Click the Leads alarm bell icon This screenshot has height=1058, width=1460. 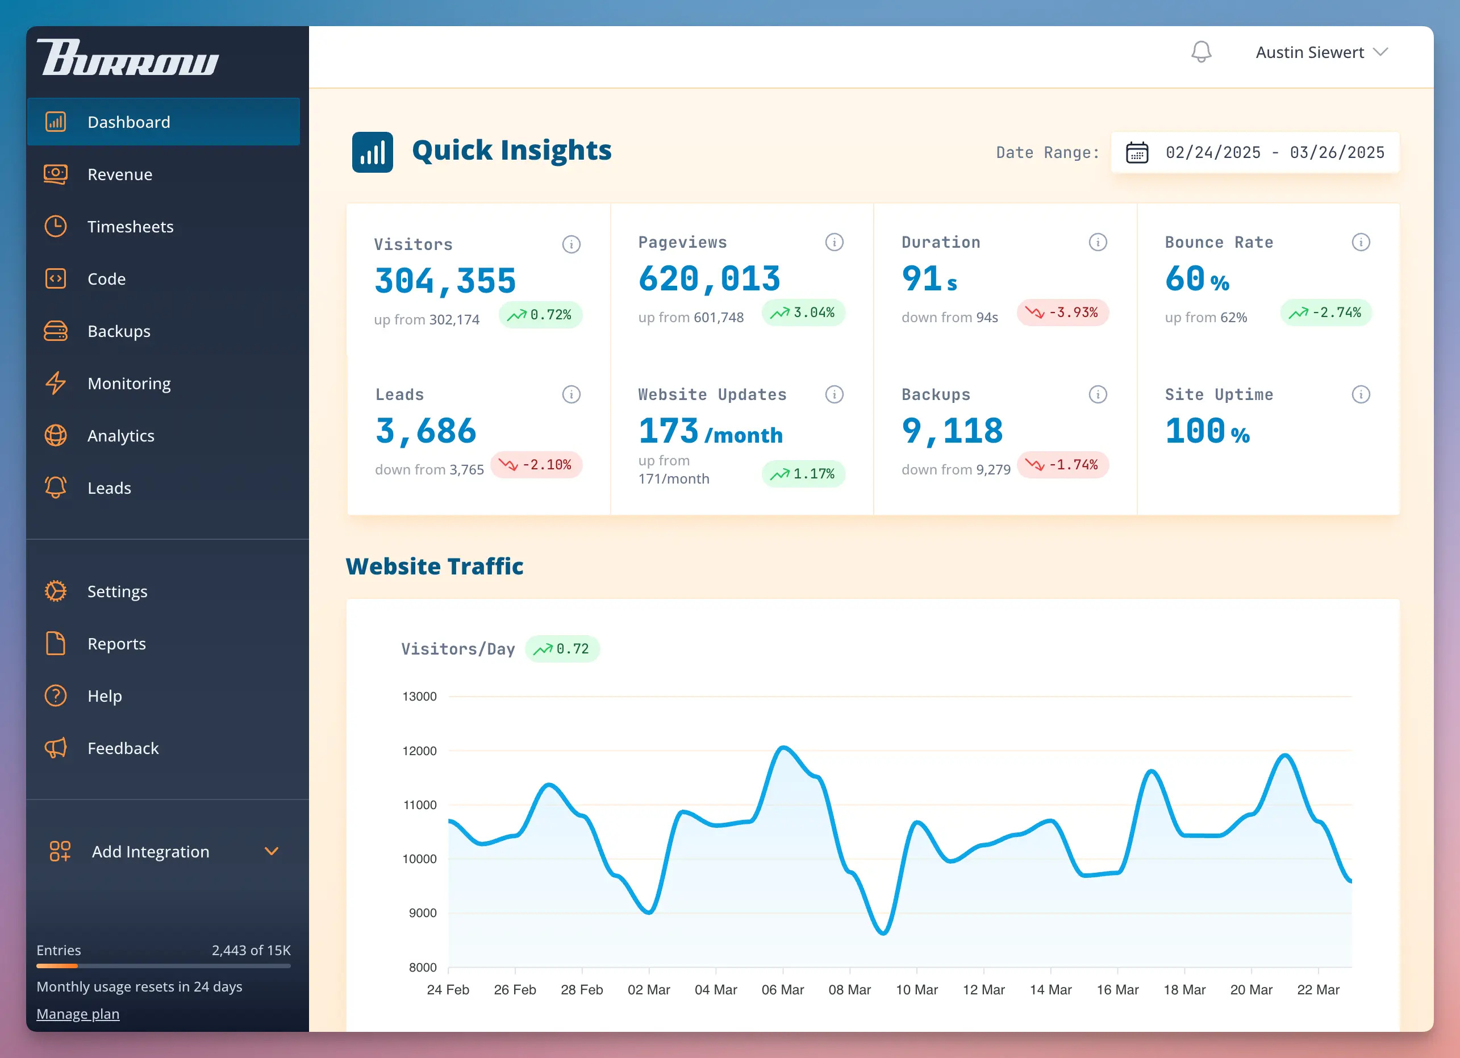(x=55, y=488)
